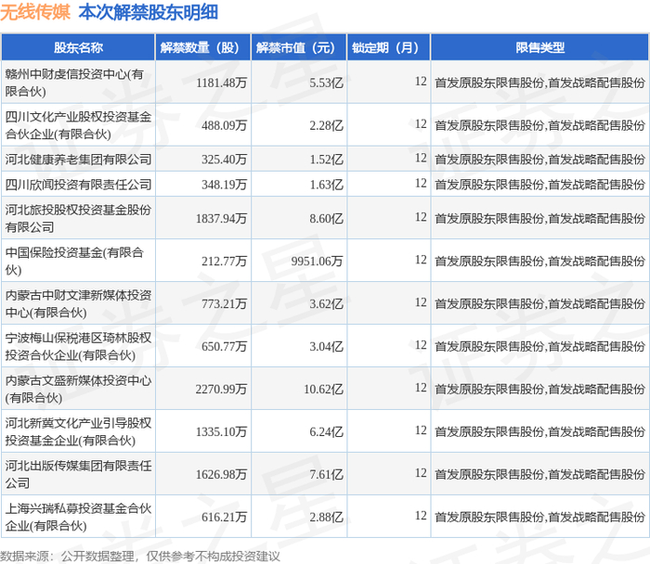Viewport: 650px width, 564px height.
Task: Click the market value 8.60亿
Action: click(x=326, y=219)
